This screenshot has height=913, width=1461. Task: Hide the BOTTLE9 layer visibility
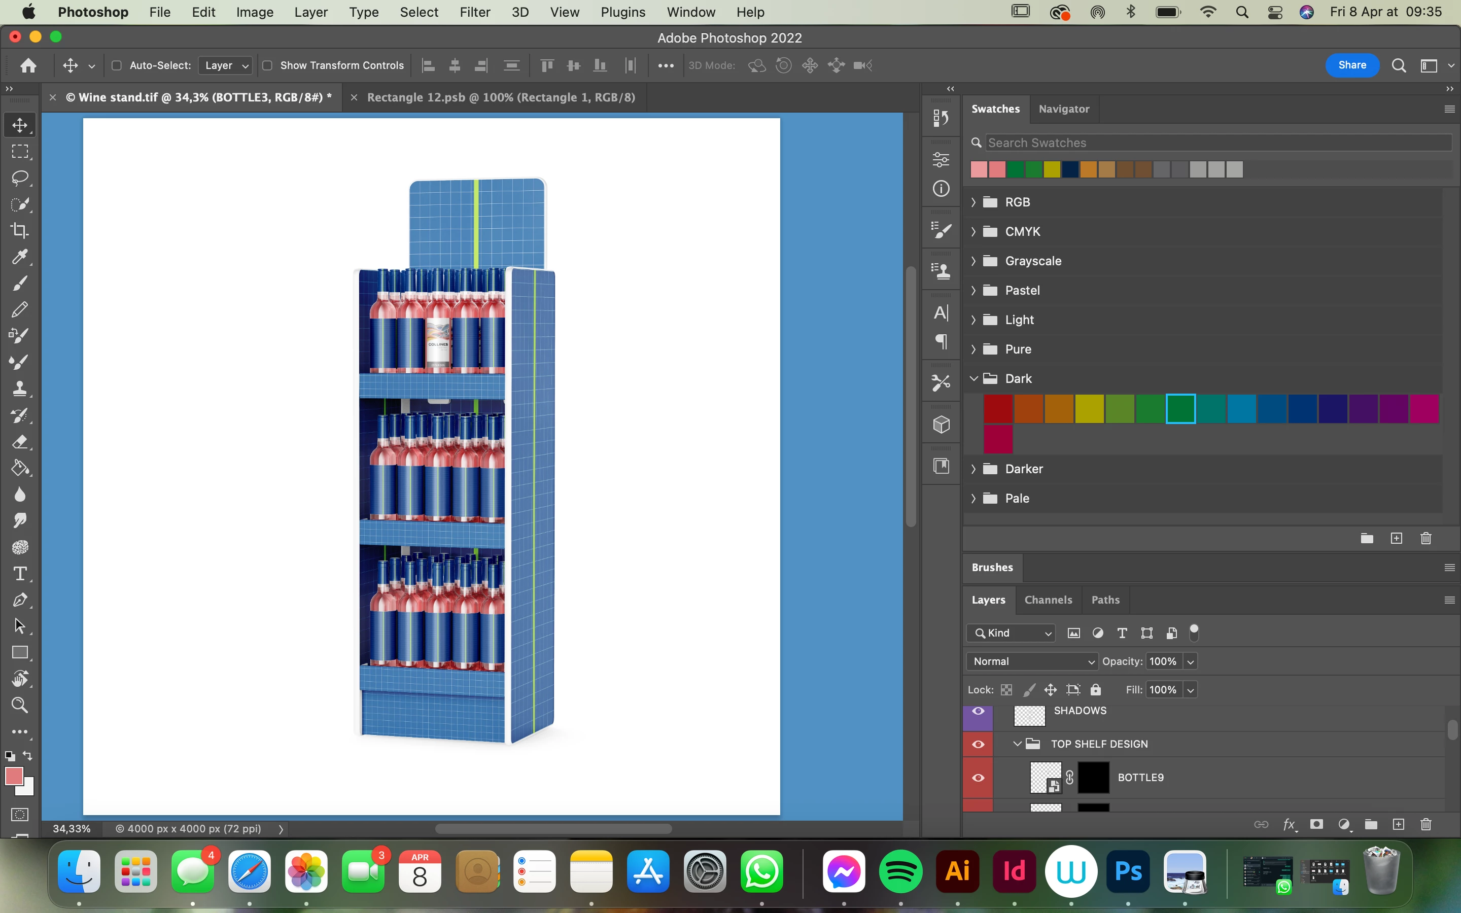tap(978, 777)
